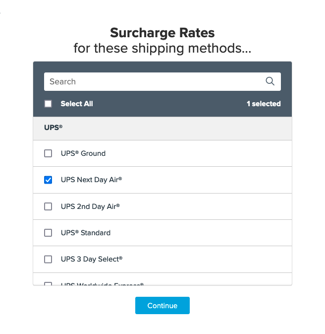This screenshot has width=325, height=334.
Task: Select the UPS® Standard checkbox
Action: 48,233
